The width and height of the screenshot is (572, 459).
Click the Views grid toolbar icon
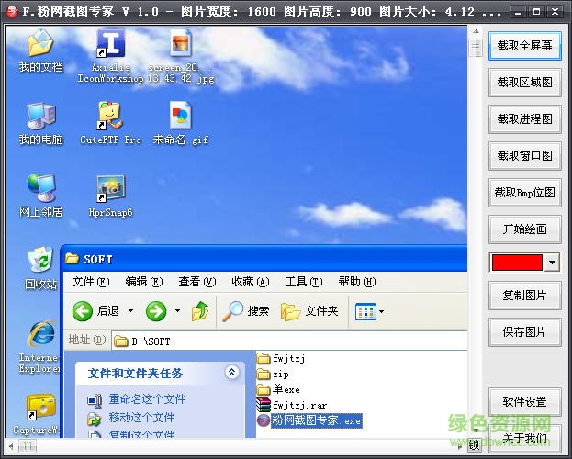point(365,311)
